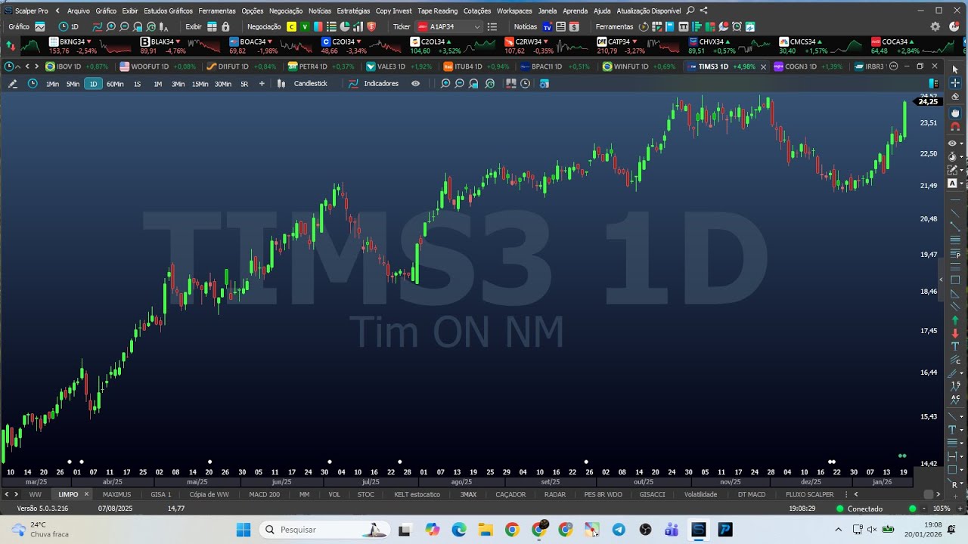Close the TIMS3 1D tab
This screenshot has height=544, width=968.
[x=763, y=66]
